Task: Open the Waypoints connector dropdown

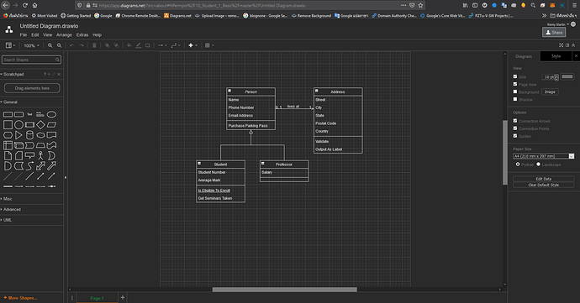Action: tap(176, 45)
